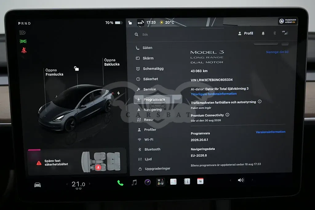
Task: Tap the unlock padlock above the car
Action: (76, 69)
